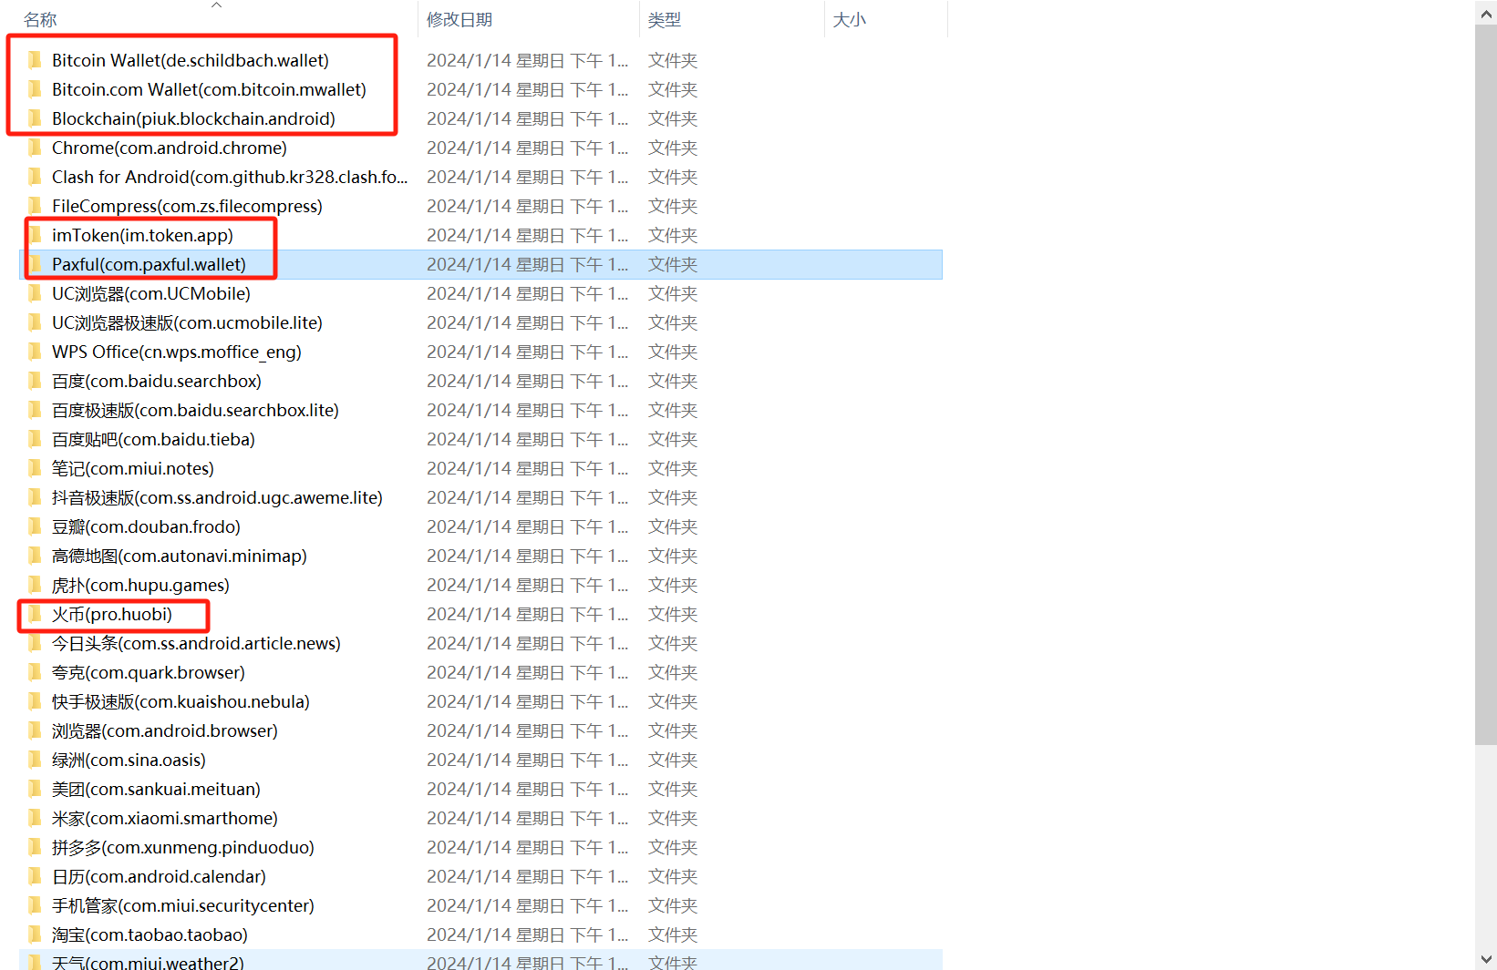Click folder icon of 今日头条
This screenshot has height=970, width=1497.
coord(35,643)
